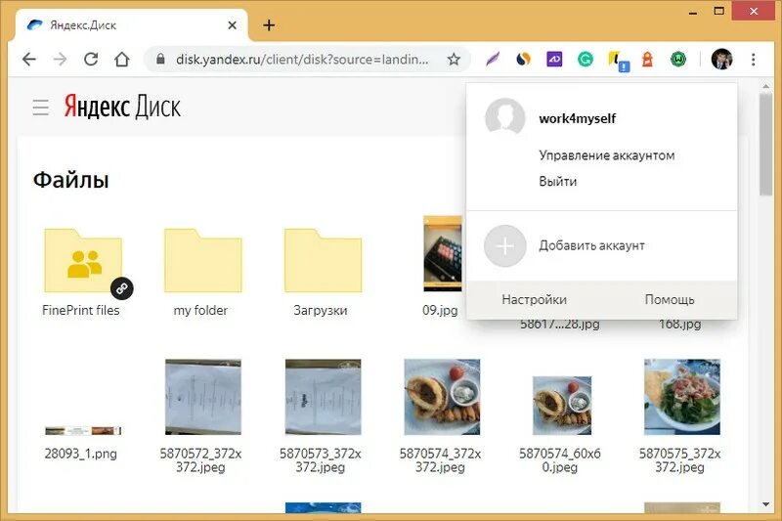Click the 58617...28.jpg file name
The width and height of the screenshot is (782, 521).
click(x=559, y=325)
